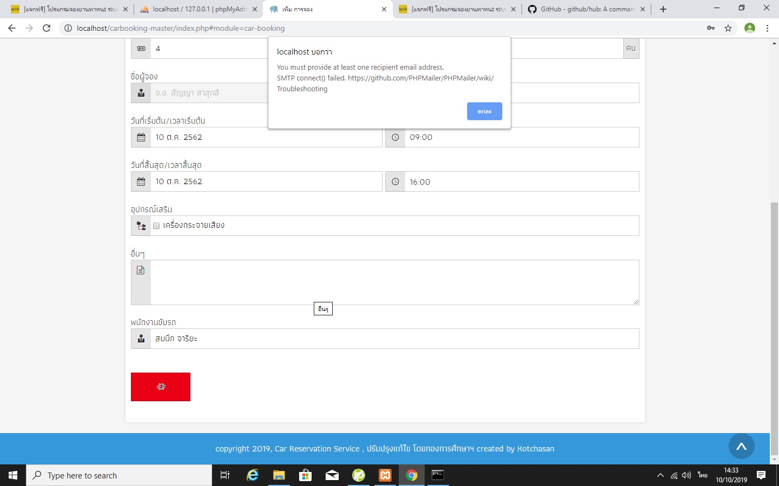Click the start date calendar icon
Screen dimensions: 779x486
click(x=141, y=137)
